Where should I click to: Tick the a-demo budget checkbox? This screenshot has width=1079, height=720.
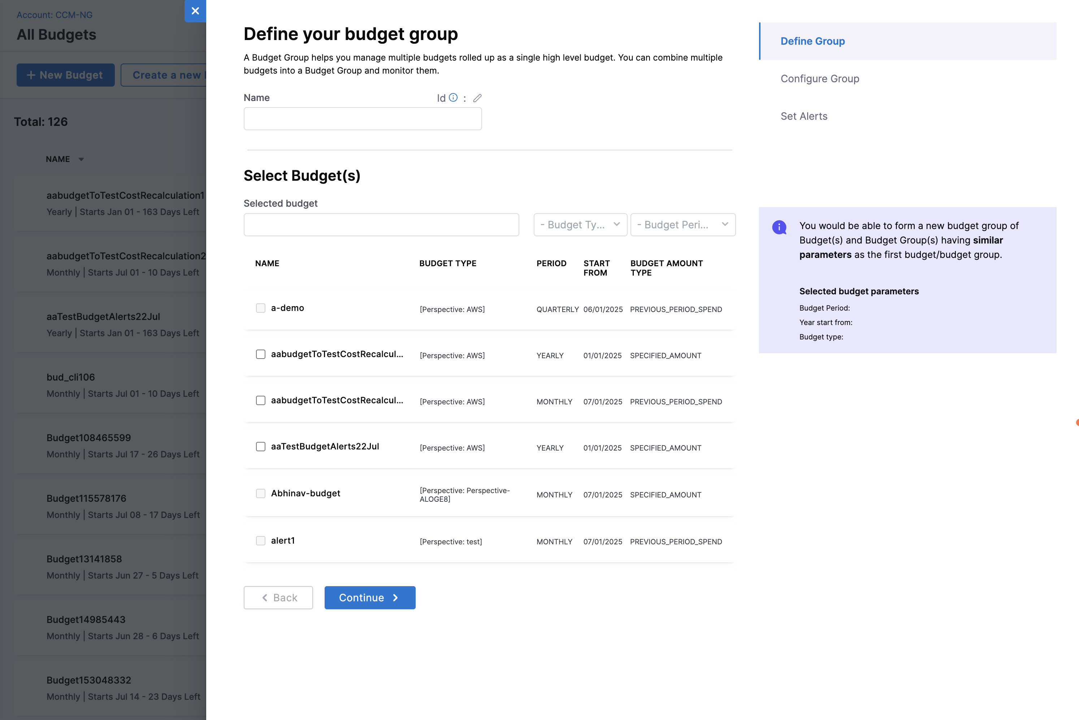261,308
